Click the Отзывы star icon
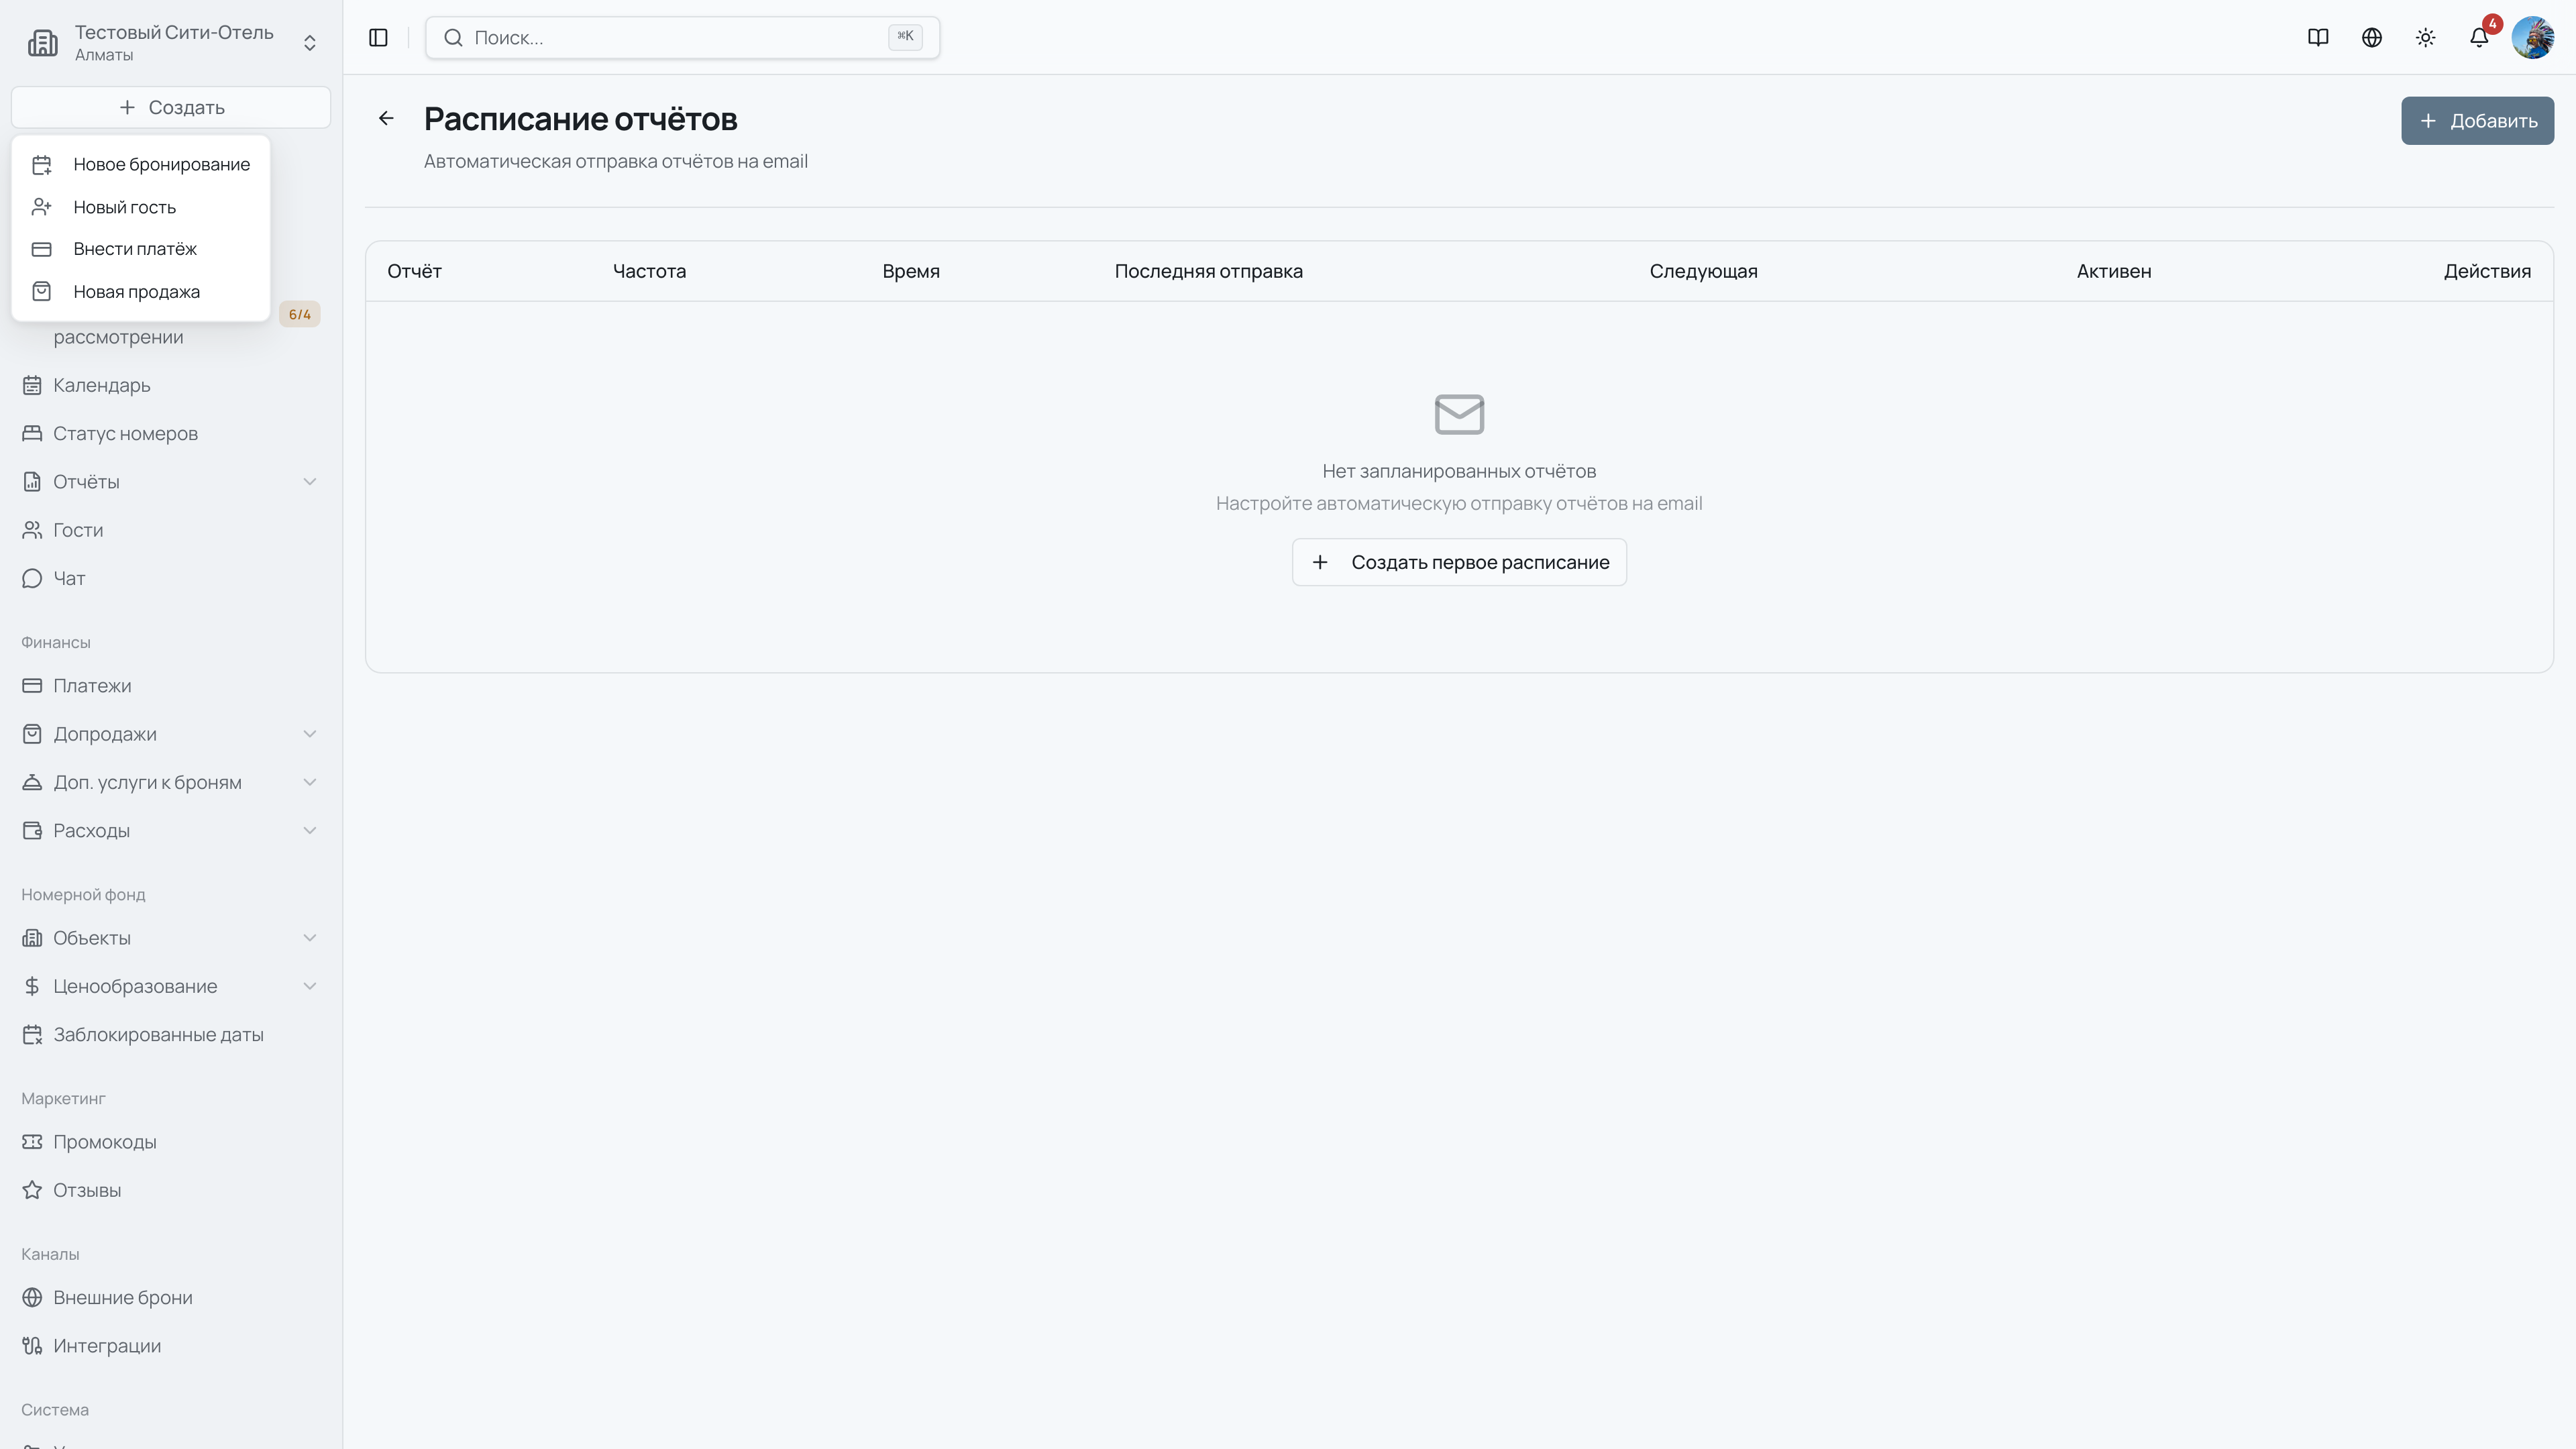Image resolution: width=2576 pixels, height=1449 pixels. 32,1190
